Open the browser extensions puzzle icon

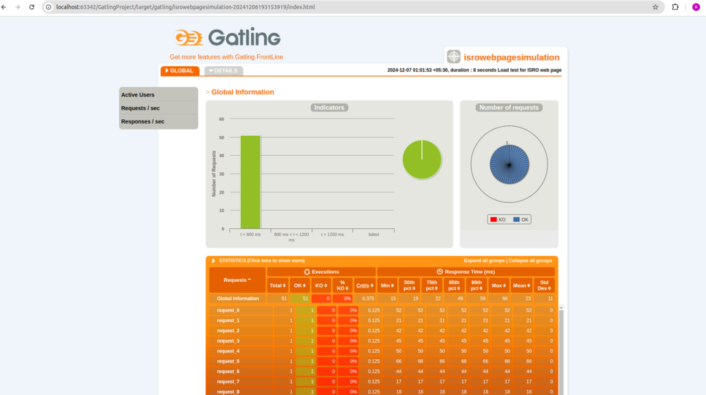coord(675,7)
